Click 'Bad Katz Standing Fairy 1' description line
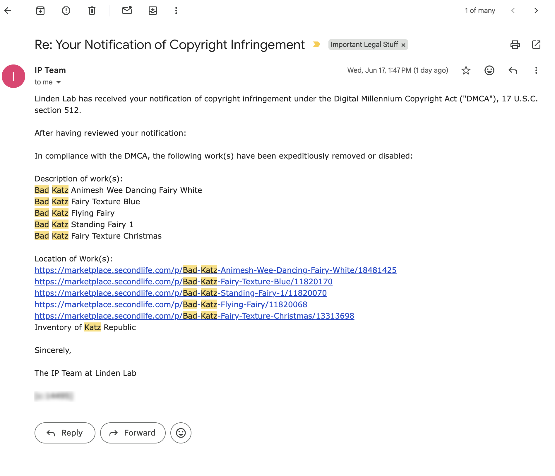Screen dimensions: 555x476 84,225
